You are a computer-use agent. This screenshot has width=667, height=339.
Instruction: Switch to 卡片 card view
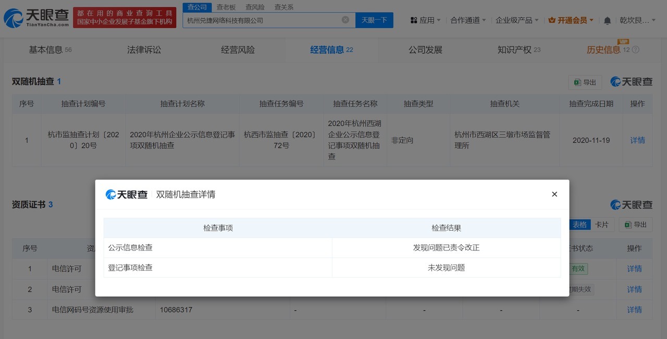point(602,224)
